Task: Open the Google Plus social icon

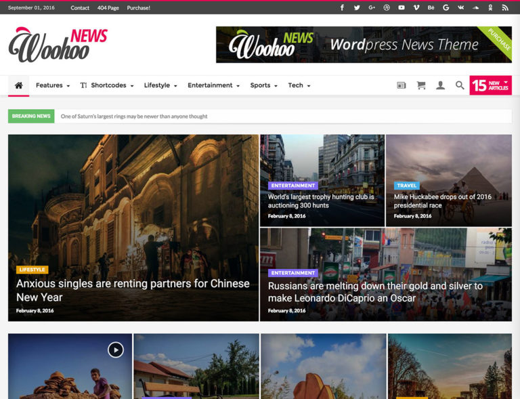Action: [372, 7]
